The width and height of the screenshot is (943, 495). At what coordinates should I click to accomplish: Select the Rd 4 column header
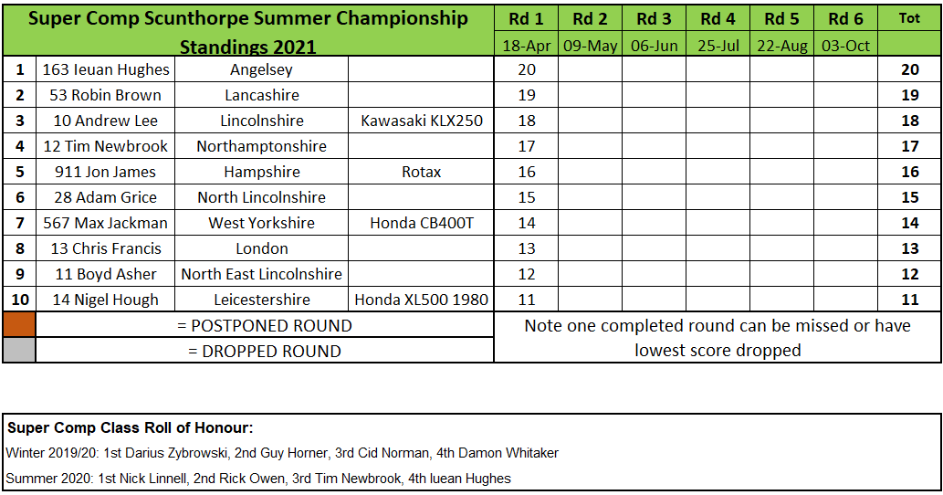(x=718, y=18)
